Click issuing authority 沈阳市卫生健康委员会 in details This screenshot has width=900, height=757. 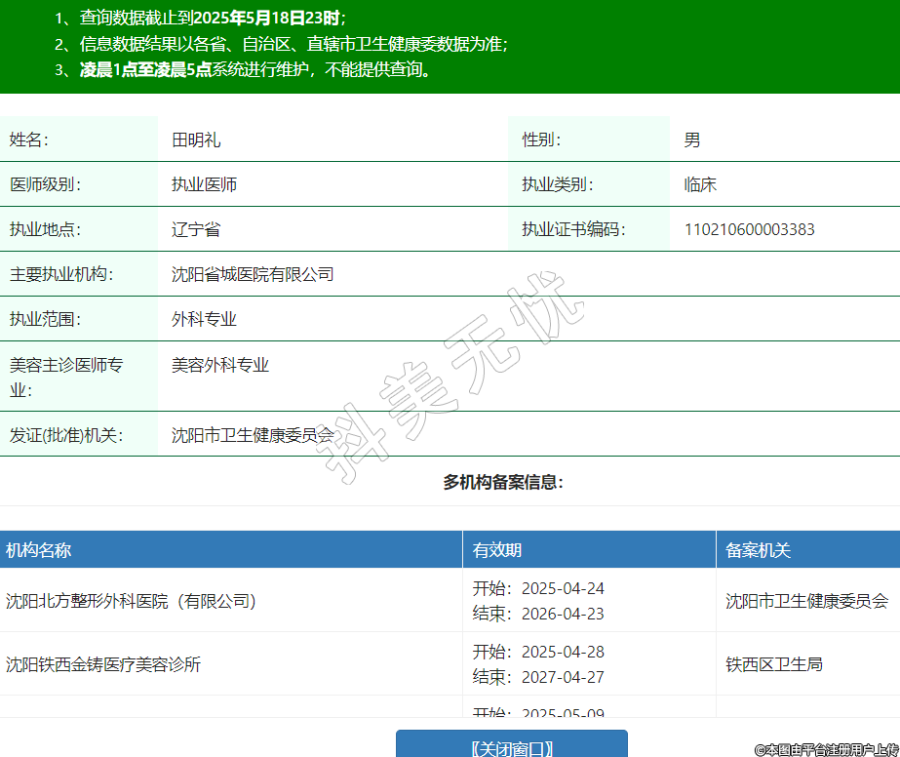253,435
